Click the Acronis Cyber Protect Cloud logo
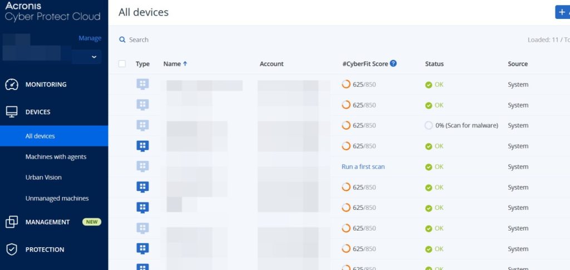 (53, 11)
